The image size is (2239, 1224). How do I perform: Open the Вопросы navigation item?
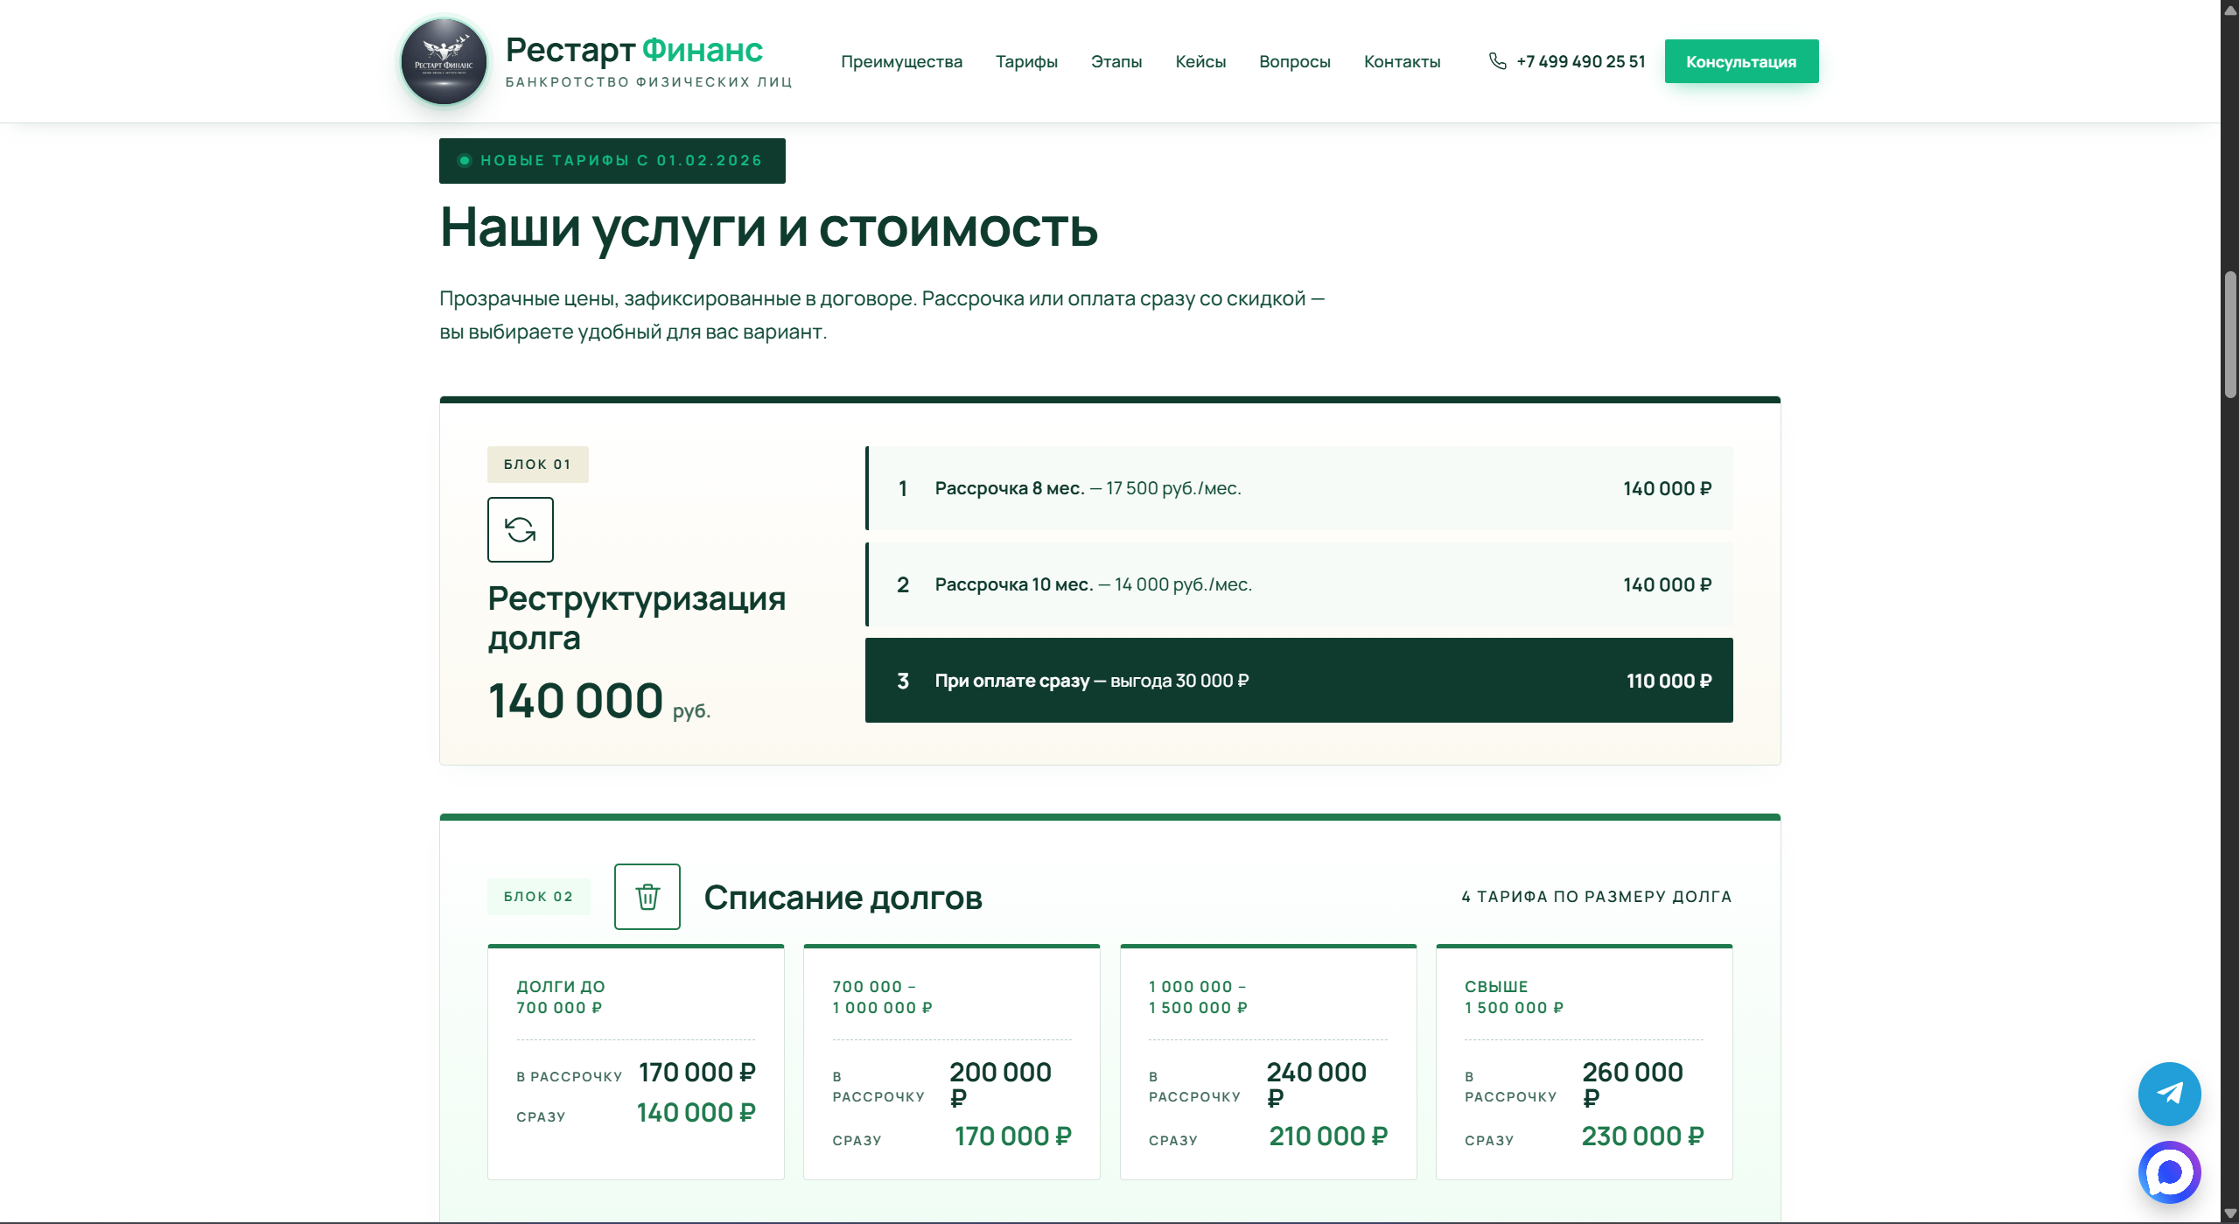(1295, 61)
